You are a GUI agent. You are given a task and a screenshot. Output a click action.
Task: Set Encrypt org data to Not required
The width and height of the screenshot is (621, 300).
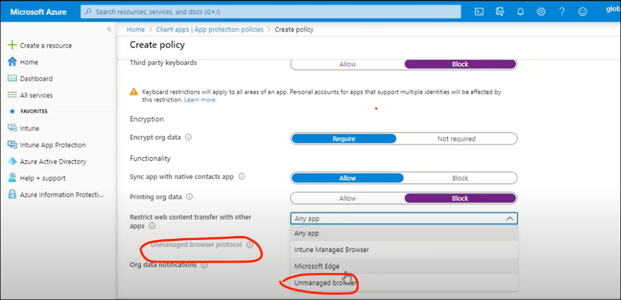(x=456, y=139)
